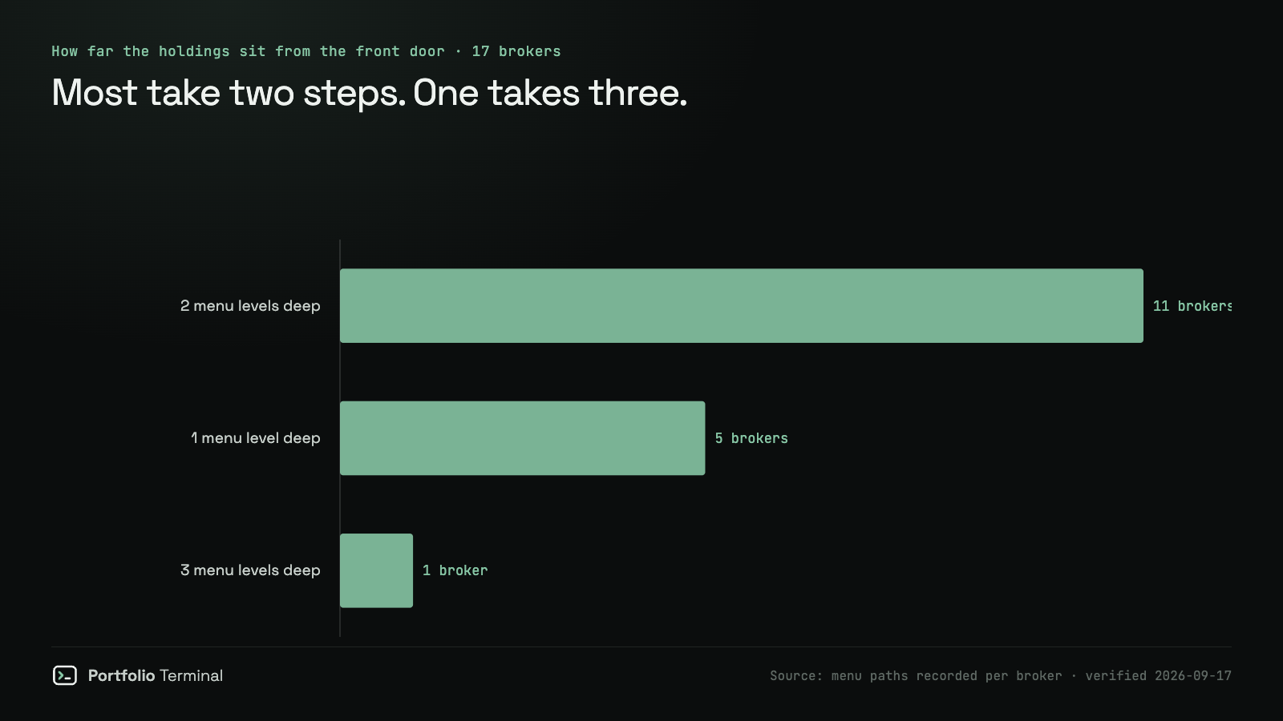Click the horizontal footer divider line
Screen dimensions: 1283x721
click(641, 647)
